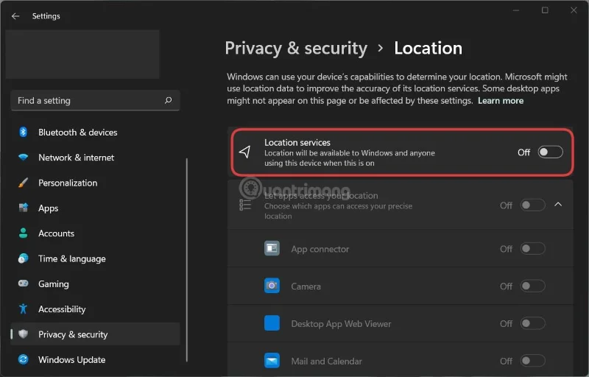
Task: Click the Desktop App Web Viewer icon
Action: point(272,323)
